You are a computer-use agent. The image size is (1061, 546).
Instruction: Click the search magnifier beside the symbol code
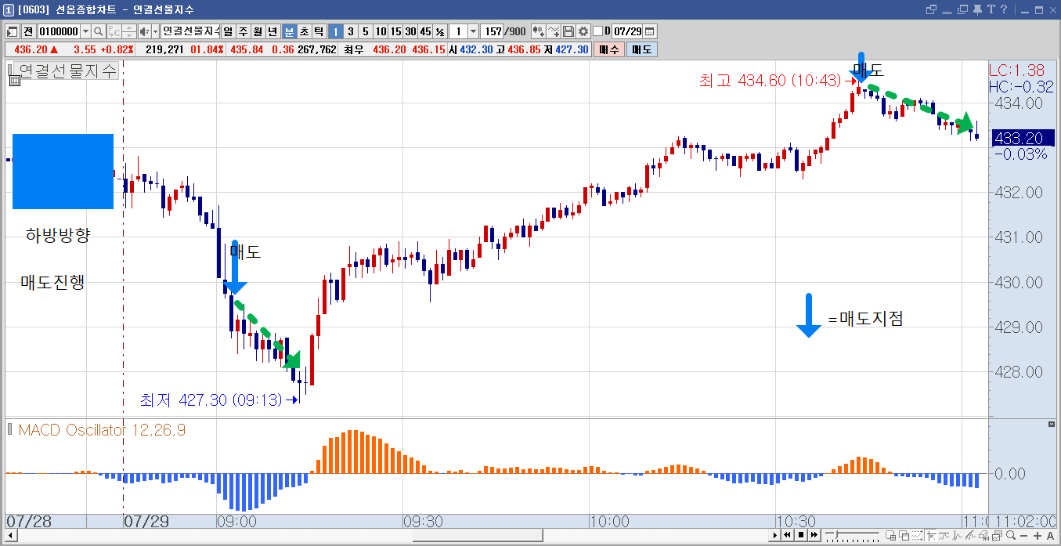pyautogui.click(x=99, y=31)
